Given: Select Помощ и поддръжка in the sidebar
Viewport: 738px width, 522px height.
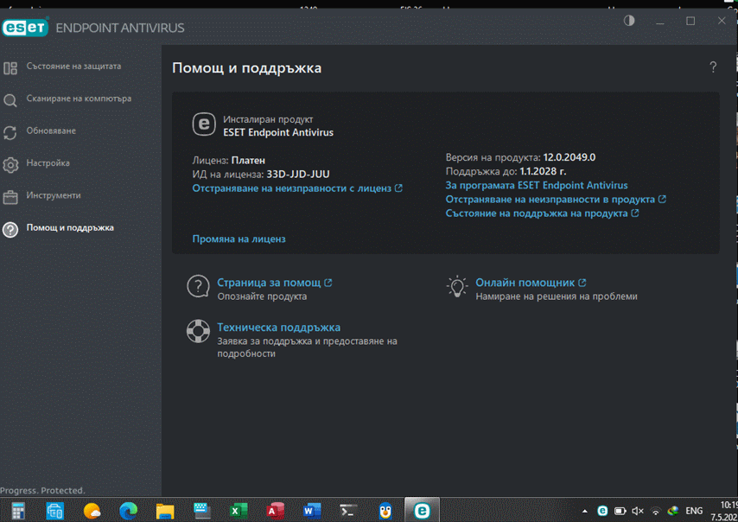Looking at the screenshot, I should pyautogui.click(x=70, y=228).
